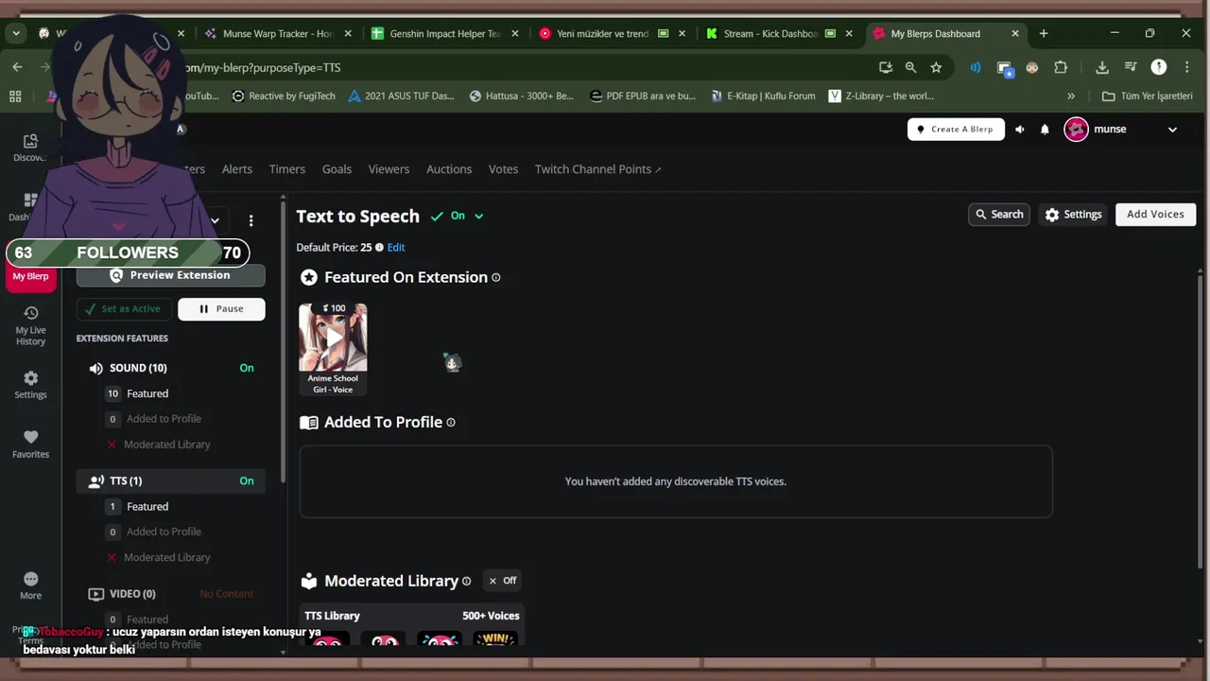Open the three-dot menu in sidebar panel
The width and height of the screenshot is (1210, 681).
[251, 220]
